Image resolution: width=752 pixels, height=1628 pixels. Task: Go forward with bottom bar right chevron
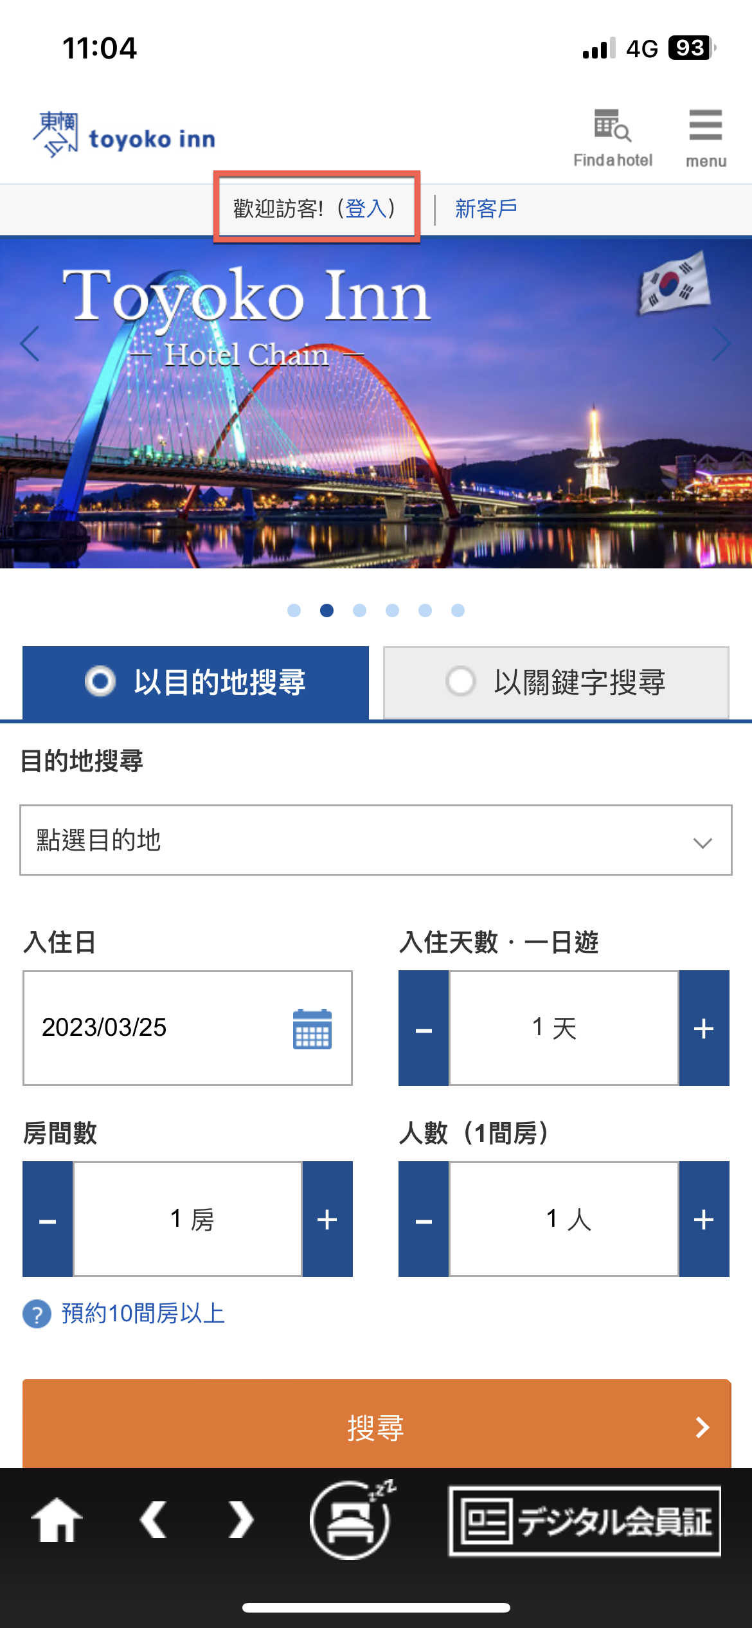click(x=240, y=1520)
